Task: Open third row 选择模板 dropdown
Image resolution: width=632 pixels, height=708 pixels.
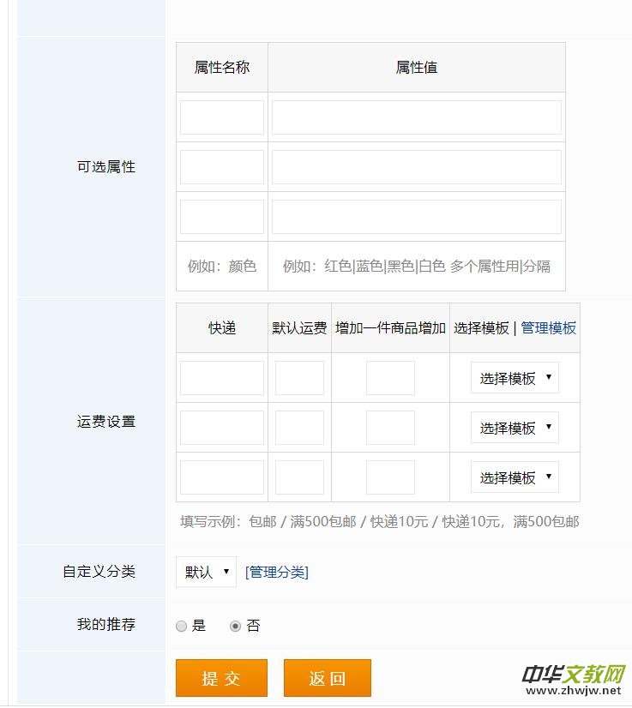Action: [515, 477]
